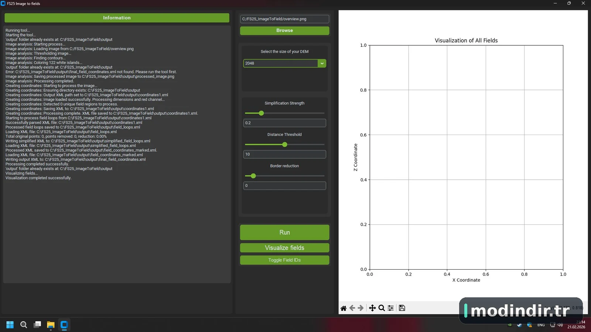Click the Run button
The height and width of the screenshot is (332, 591).
pyautogui.click(x=284, y=232)
